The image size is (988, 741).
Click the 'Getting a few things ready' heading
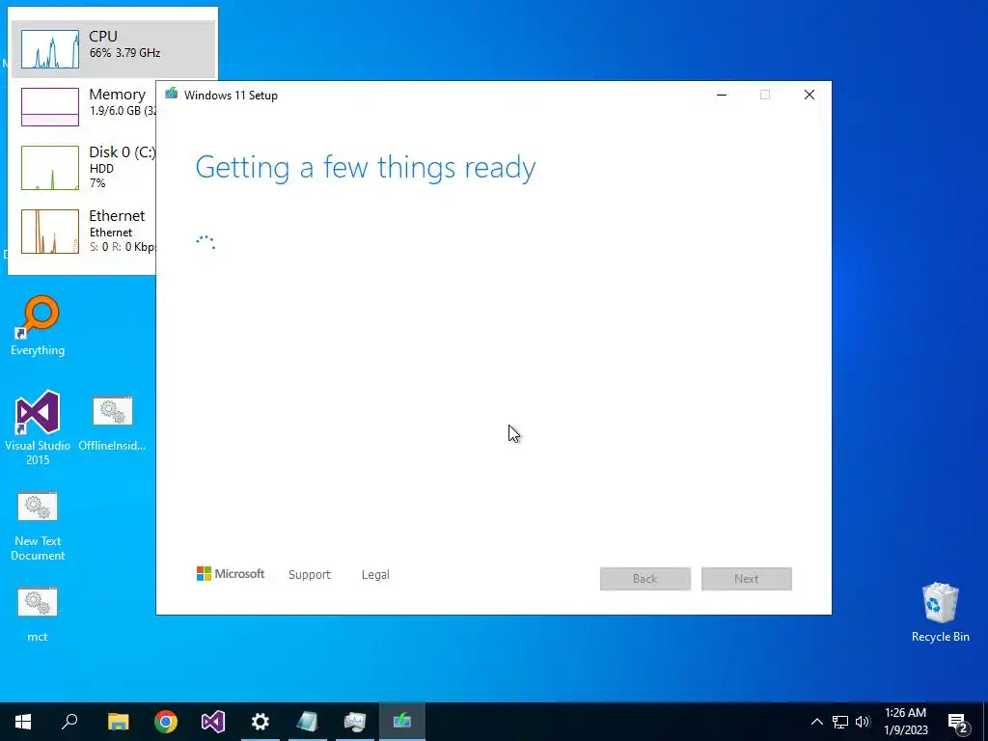point(366,168)
